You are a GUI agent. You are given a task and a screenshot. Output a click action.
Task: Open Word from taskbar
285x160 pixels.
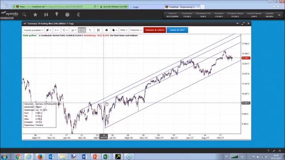tap(84, 156)
